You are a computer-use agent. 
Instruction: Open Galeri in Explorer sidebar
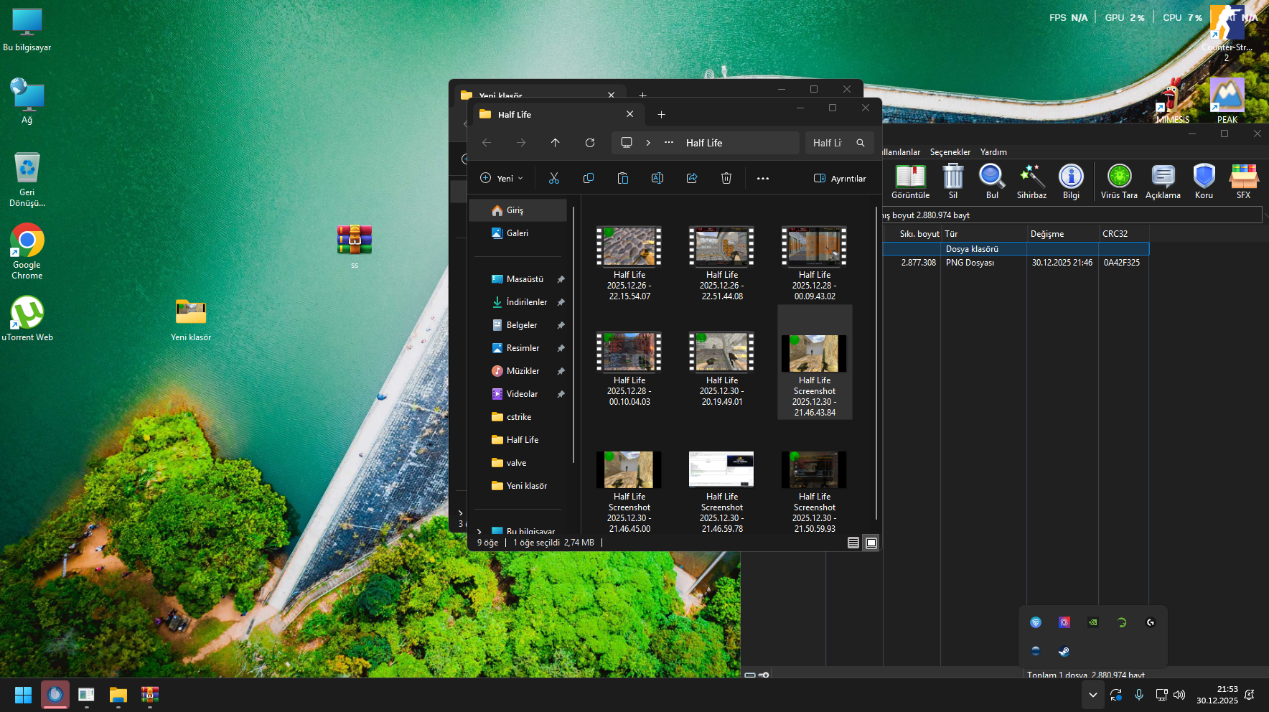(x=518, y=233)
